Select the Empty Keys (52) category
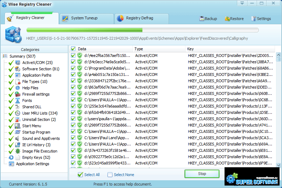Viewport: 282px width, 188px height. [36, 157]
